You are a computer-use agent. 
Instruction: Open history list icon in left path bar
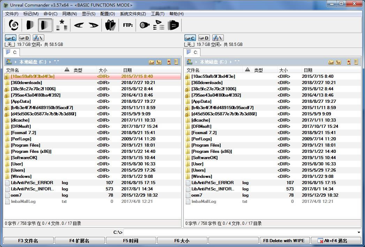coord(176,62)
